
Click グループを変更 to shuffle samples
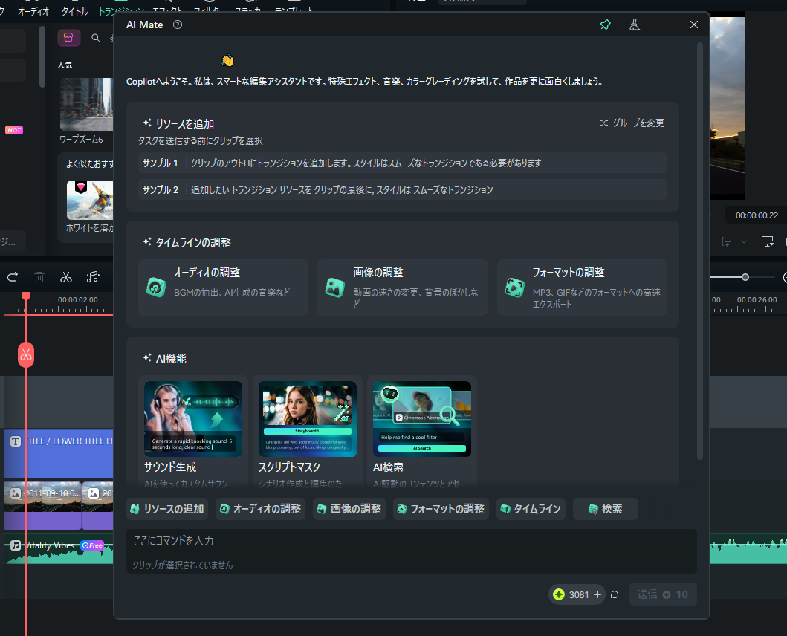point(632,123)
